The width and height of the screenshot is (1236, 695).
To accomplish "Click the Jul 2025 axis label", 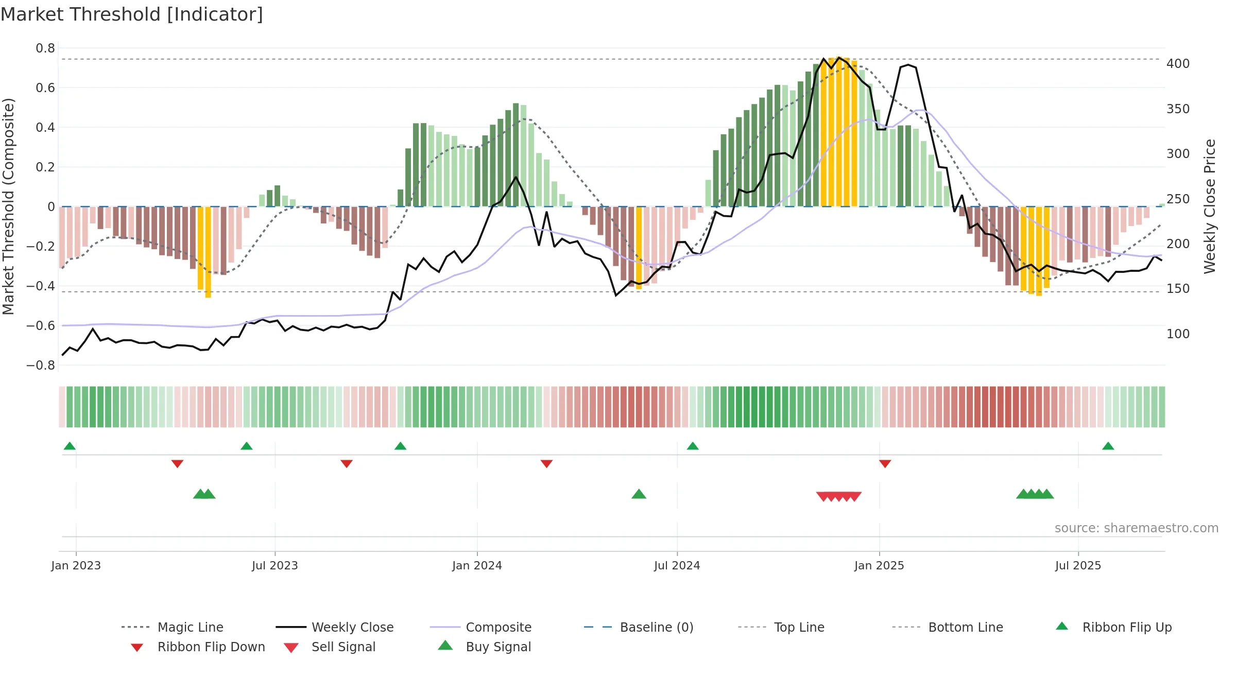I will tap(1078, 565).
